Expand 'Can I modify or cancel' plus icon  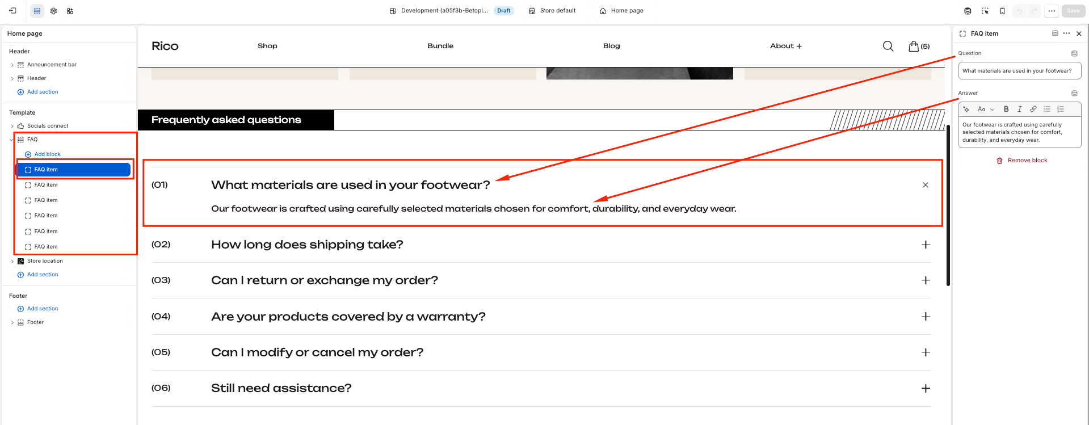point(926,352)
